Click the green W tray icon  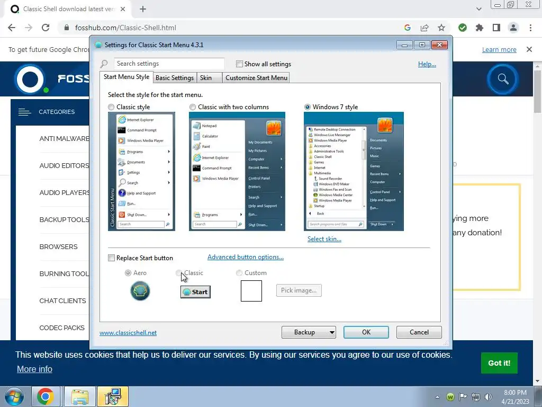click(x=450, y=397)
